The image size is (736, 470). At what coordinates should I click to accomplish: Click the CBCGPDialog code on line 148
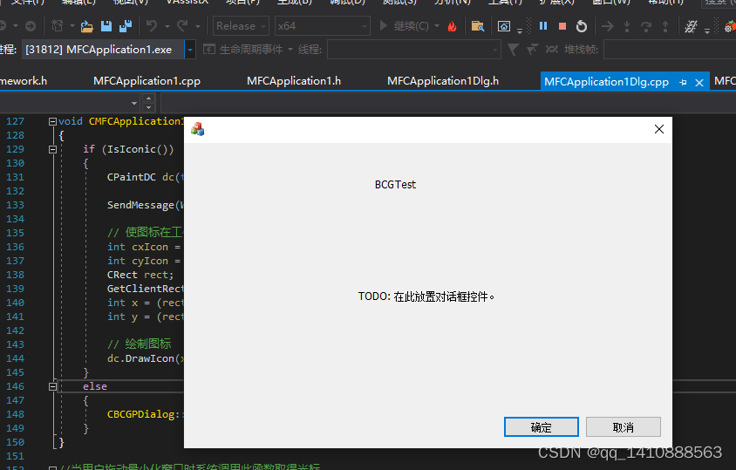point(144,414)
